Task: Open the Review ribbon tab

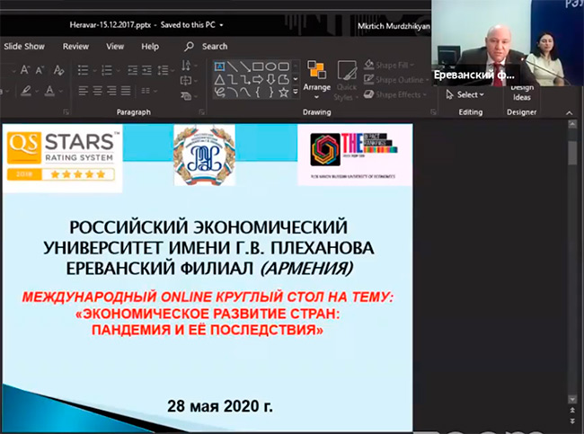Action: click(75, 47)
